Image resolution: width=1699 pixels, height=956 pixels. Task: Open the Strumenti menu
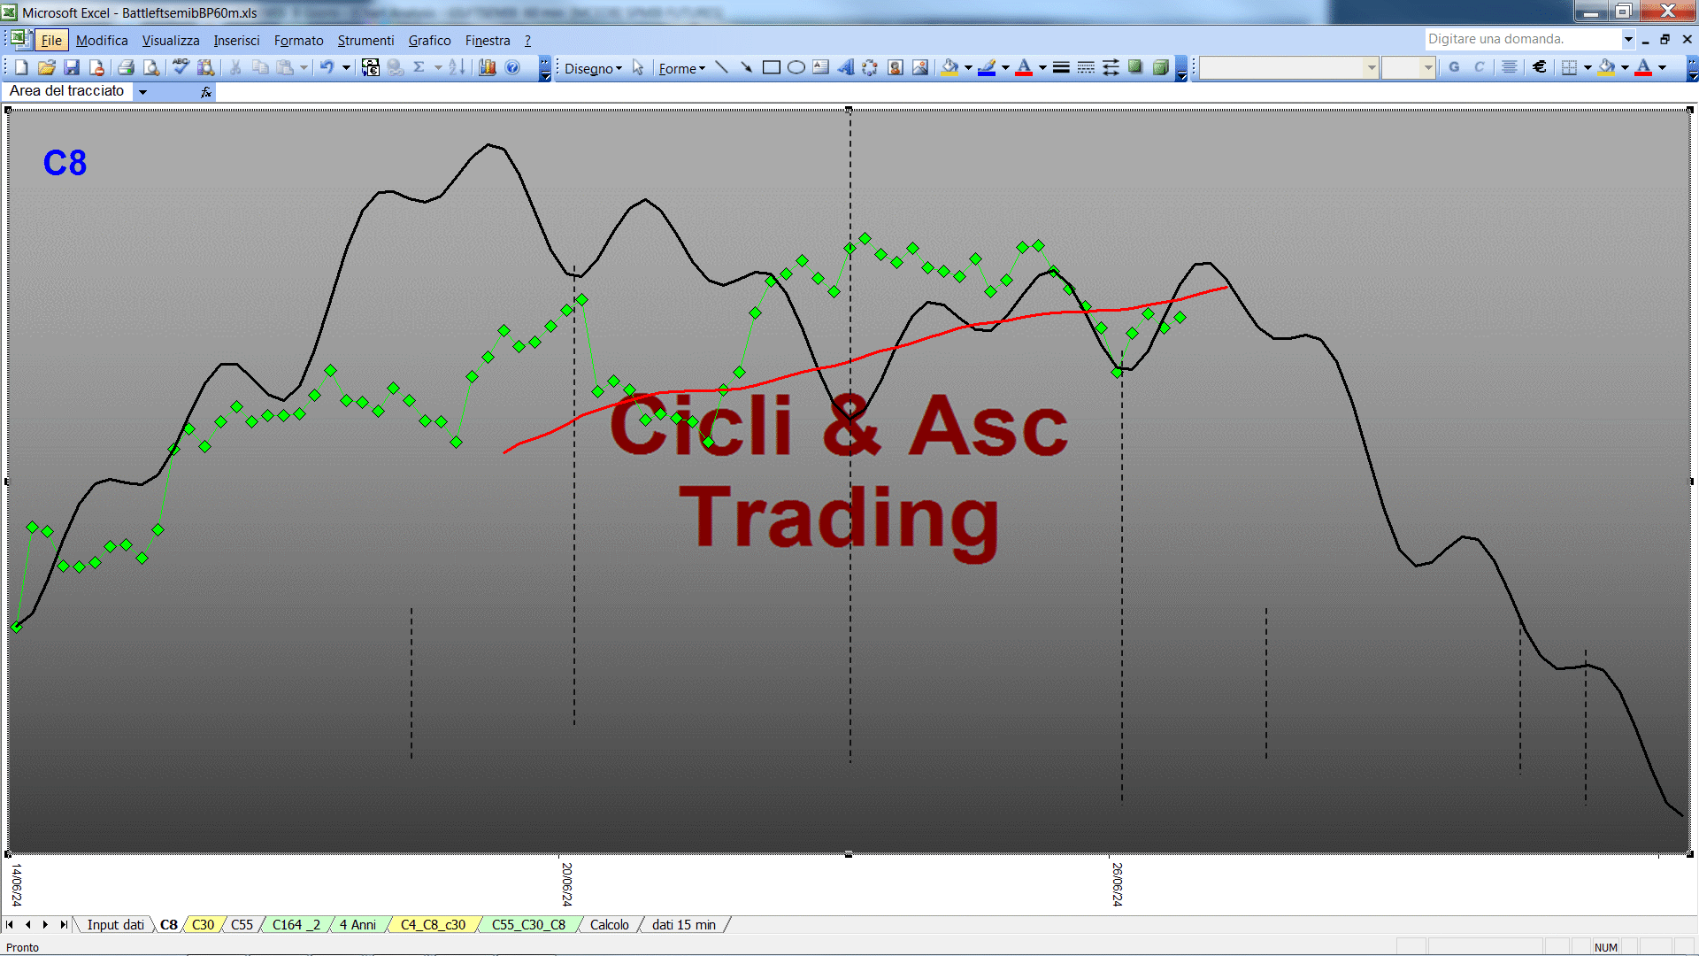tap(365, 40)
